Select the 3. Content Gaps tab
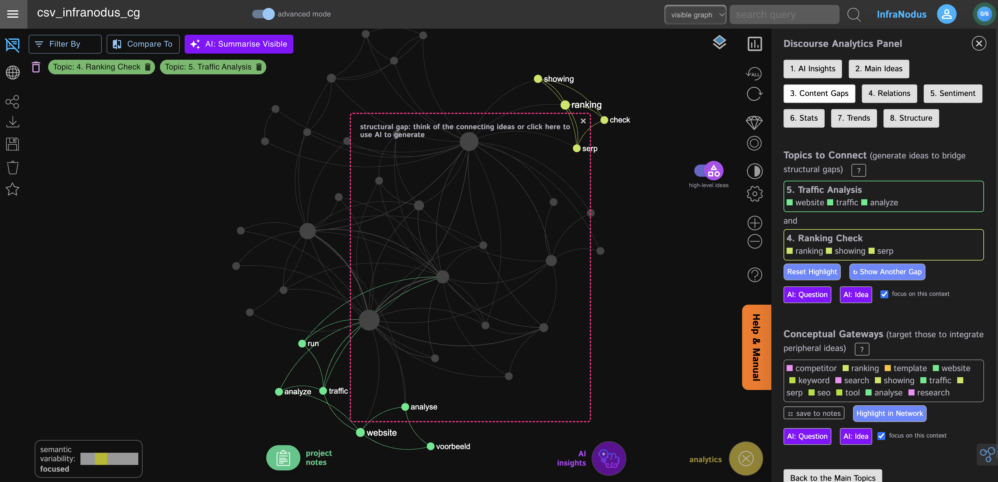998x482 pixels. (x=819, y=93)
